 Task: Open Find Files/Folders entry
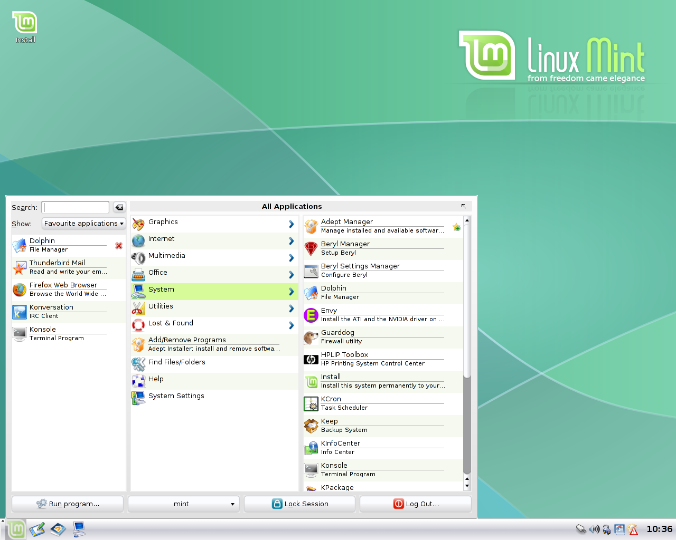214,364
